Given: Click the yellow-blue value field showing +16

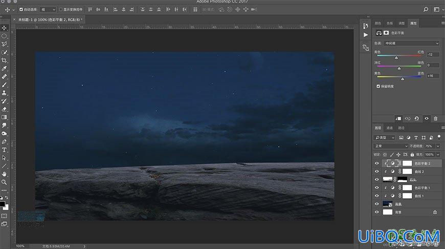Looking at the screenshot, I should click(433, 76).
